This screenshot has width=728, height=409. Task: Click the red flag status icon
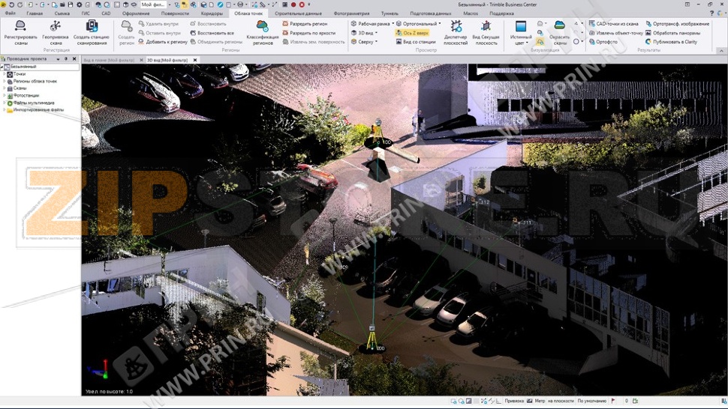(x=613, y=401)
